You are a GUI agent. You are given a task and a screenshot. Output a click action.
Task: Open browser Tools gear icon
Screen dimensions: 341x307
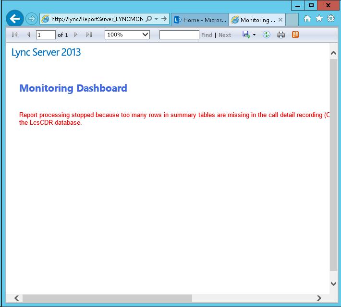coord(331,18)
